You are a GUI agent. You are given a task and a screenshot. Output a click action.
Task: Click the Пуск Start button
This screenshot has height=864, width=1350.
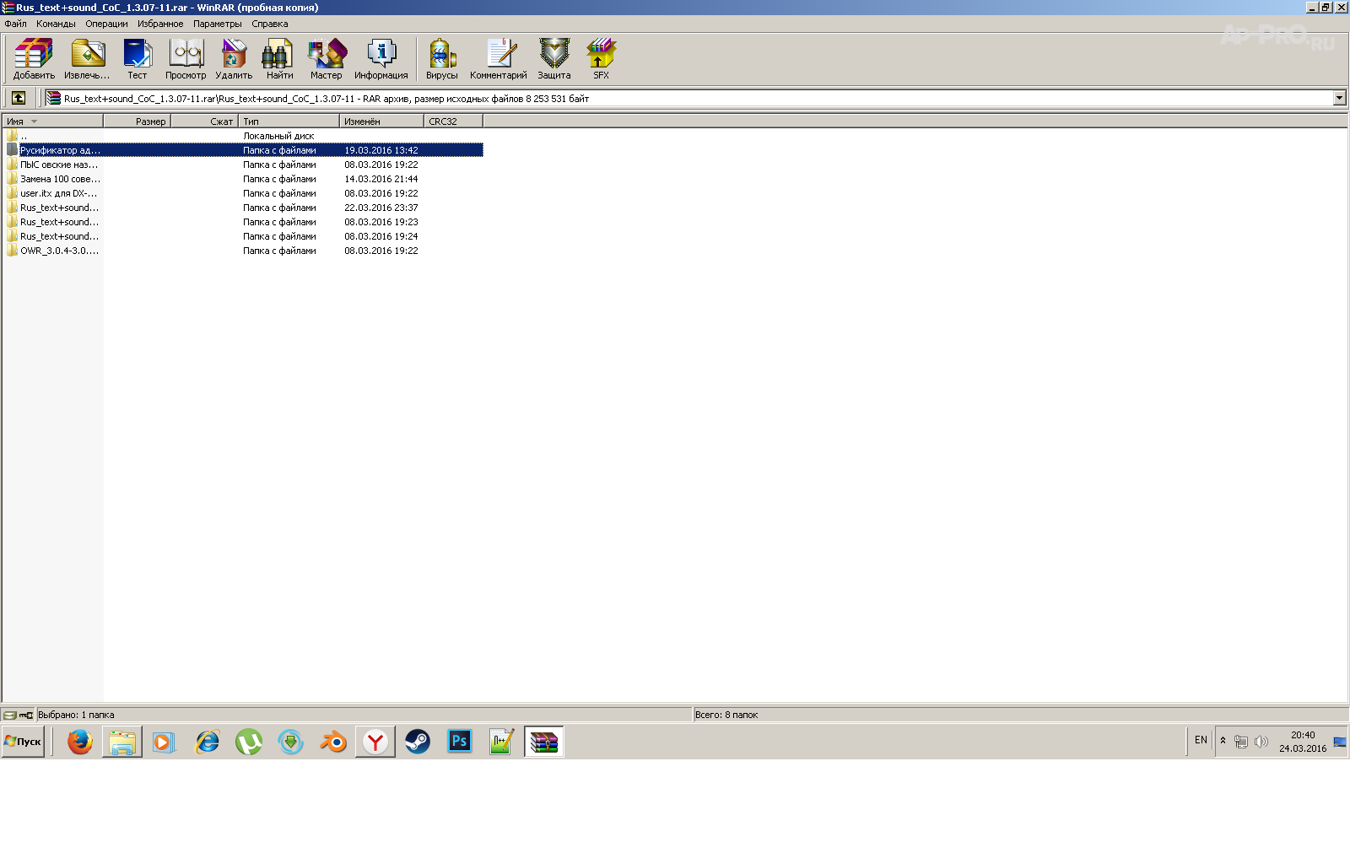point(23,742)
